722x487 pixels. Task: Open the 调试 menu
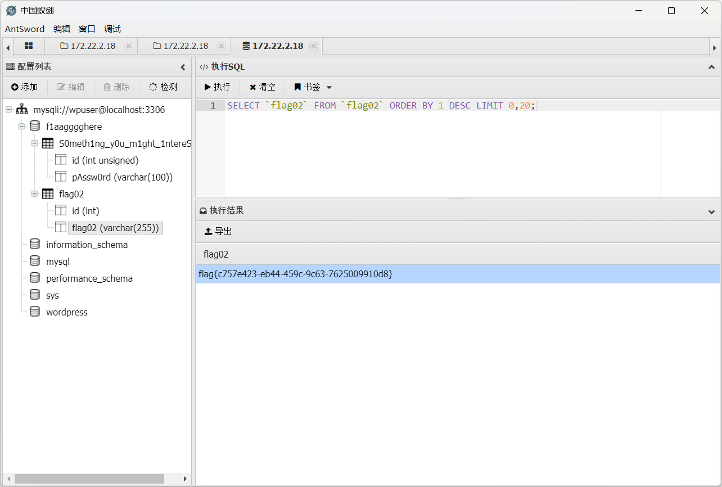112,29
